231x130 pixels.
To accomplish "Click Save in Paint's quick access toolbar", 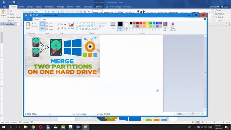I will click(x=31, y=15).
